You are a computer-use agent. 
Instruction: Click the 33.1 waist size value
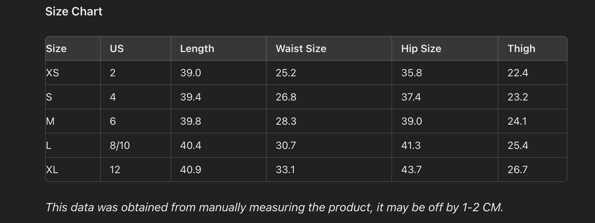coord(285,170)
